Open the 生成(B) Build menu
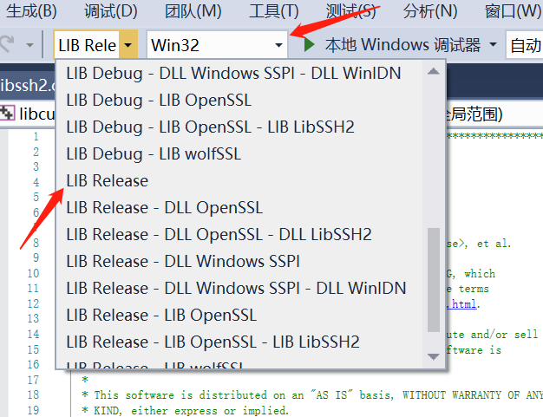The height and width of the screenshot is (417, 543). point(31,11)
